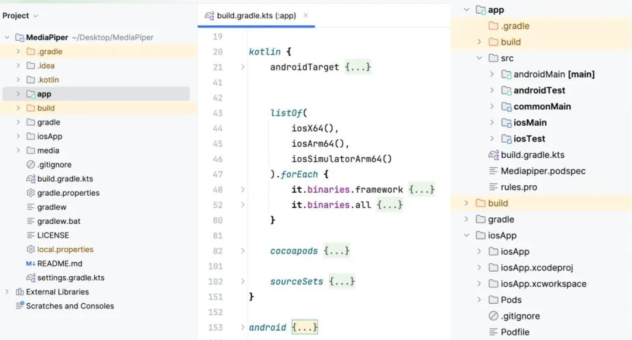Click the settings.gradle.kts gradle icon

point(30,277)
